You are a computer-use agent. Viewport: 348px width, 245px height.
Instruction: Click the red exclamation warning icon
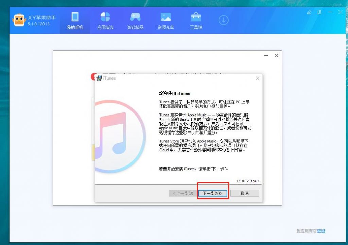94,76
